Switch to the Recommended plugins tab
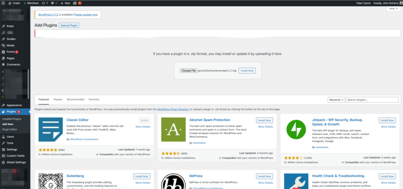The height and width of the screenshot is (189, 403). pyautogui.click(x=76, y=99)
